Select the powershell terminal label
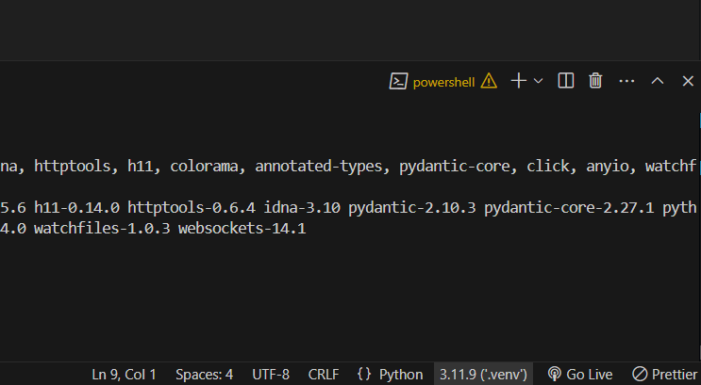The height and width of the screenshot is (385, 701). click(443, 82)
